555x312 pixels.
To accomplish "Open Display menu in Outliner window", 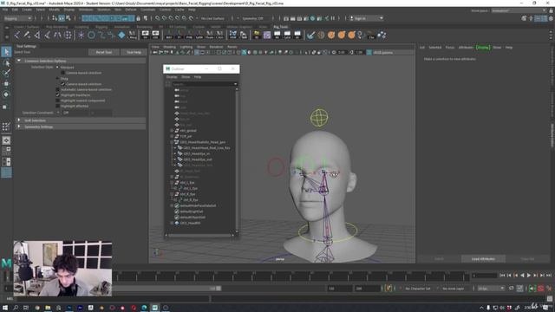I will coord(172,77).
